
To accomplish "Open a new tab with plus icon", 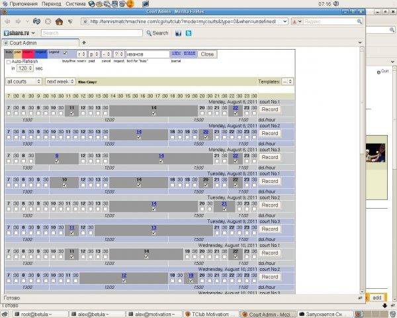I will [x=84, y=42].
